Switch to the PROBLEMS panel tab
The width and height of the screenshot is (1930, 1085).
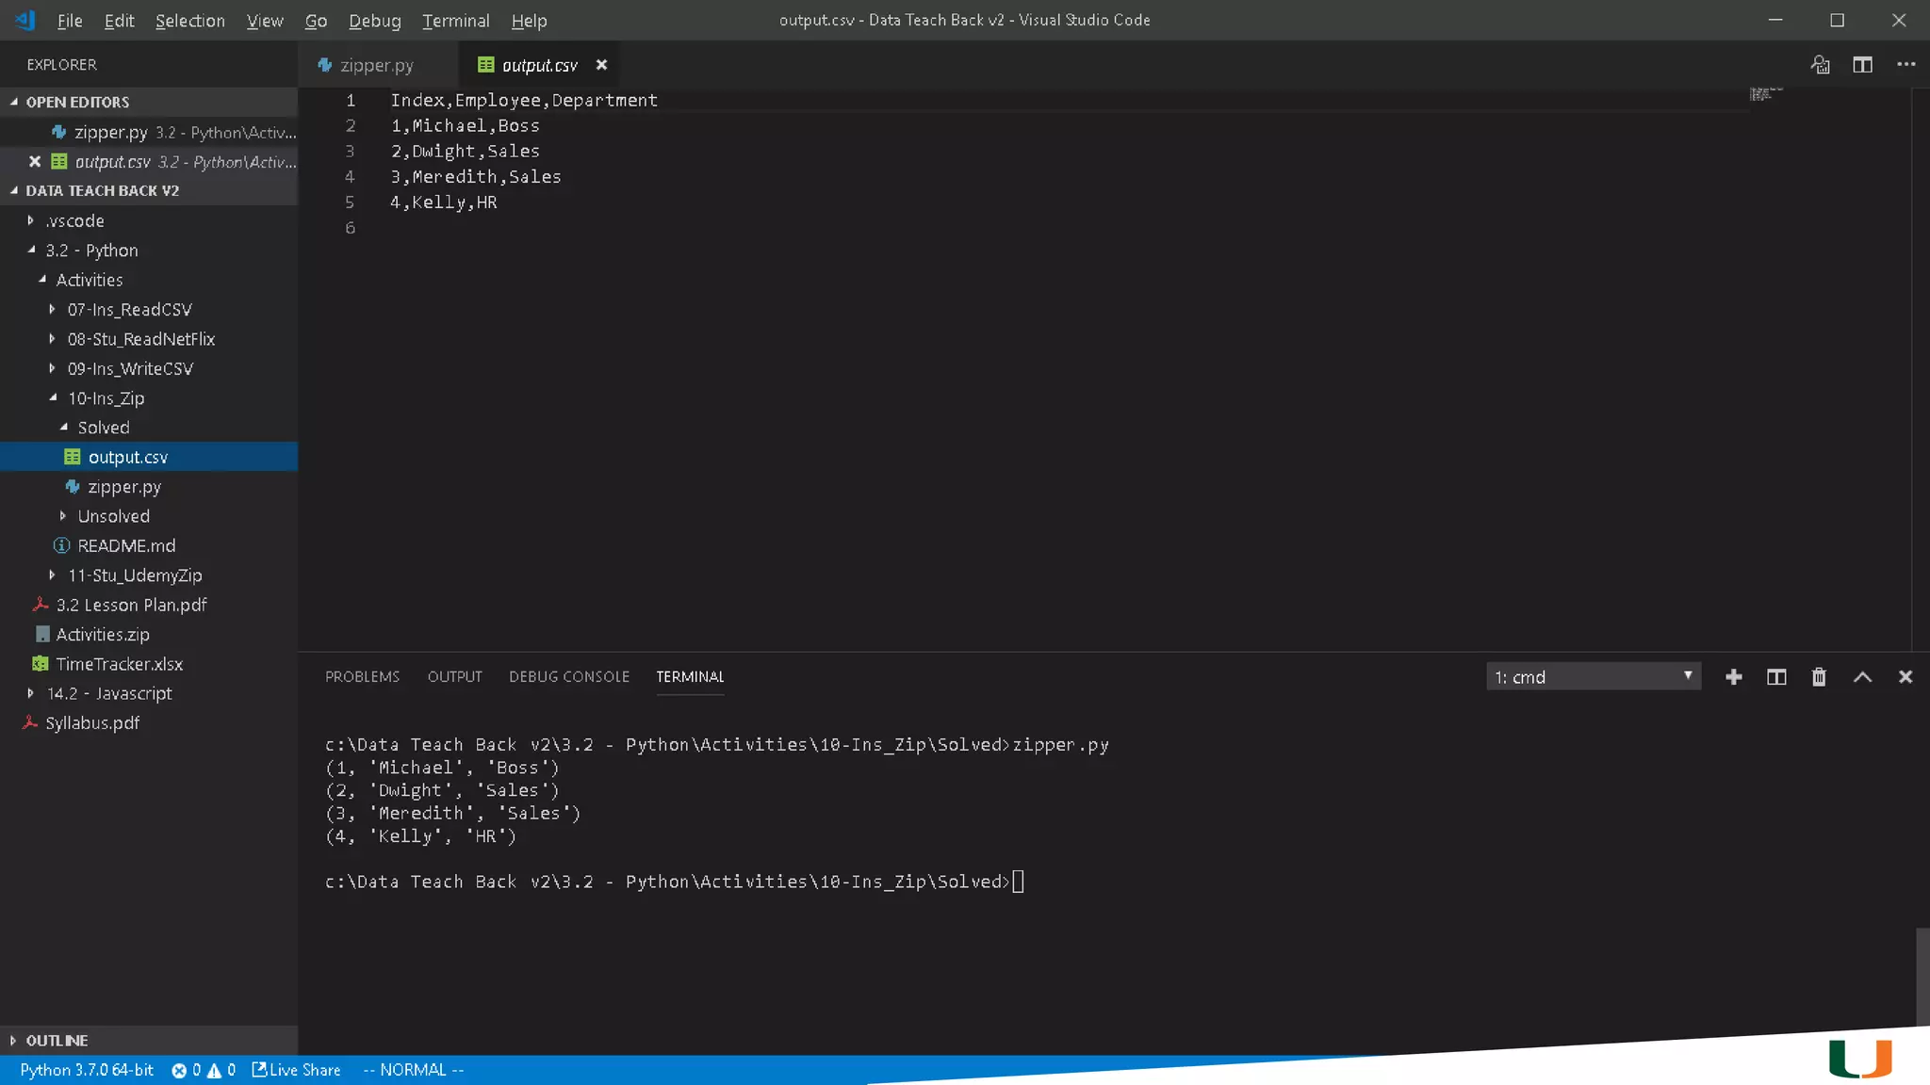[362, 677]
